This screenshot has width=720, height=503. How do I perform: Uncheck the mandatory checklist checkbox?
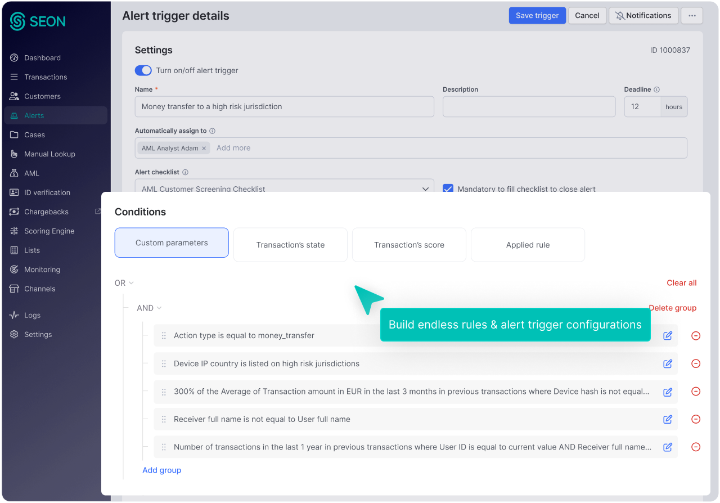[448, 189]
